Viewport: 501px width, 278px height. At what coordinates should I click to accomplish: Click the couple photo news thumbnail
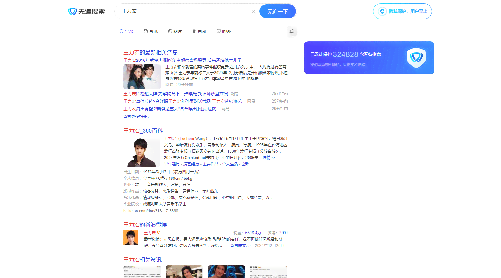coord(142,76)
